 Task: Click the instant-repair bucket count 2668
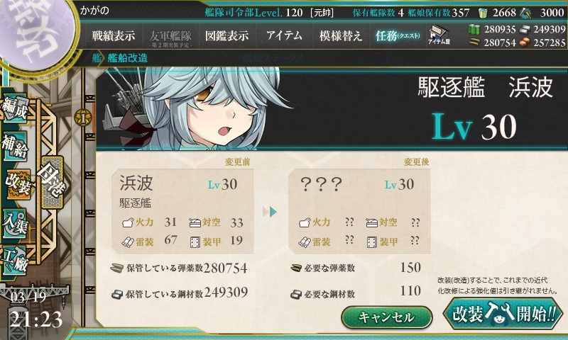pos(504,13)
